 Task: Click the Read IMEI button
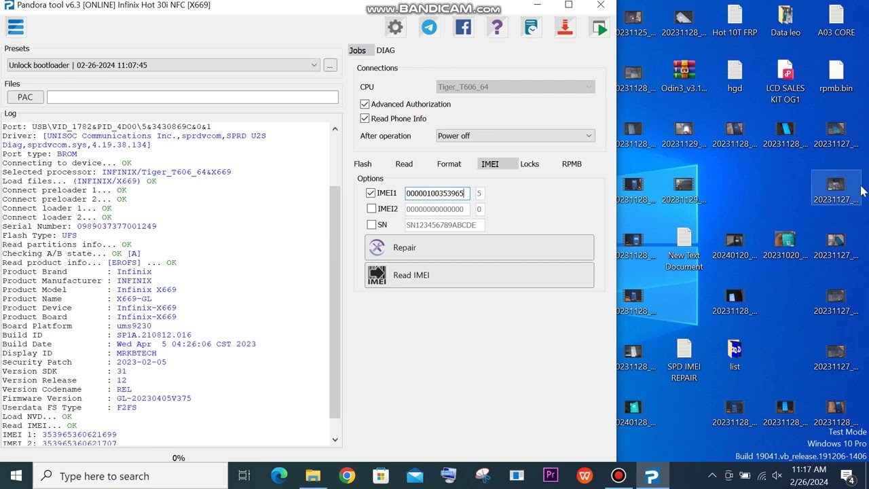[x=479, y=275]
